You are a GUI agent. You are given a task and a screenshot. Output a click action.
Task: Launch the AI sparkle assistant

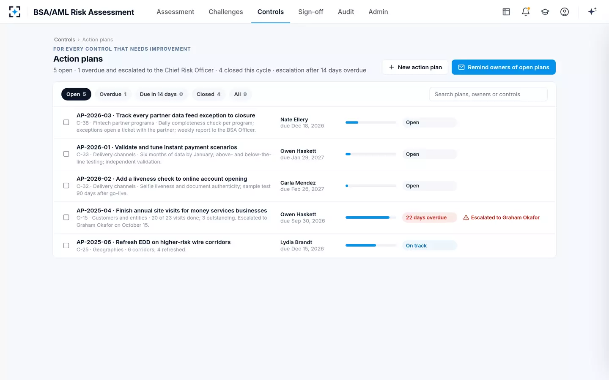coord(592,11)
